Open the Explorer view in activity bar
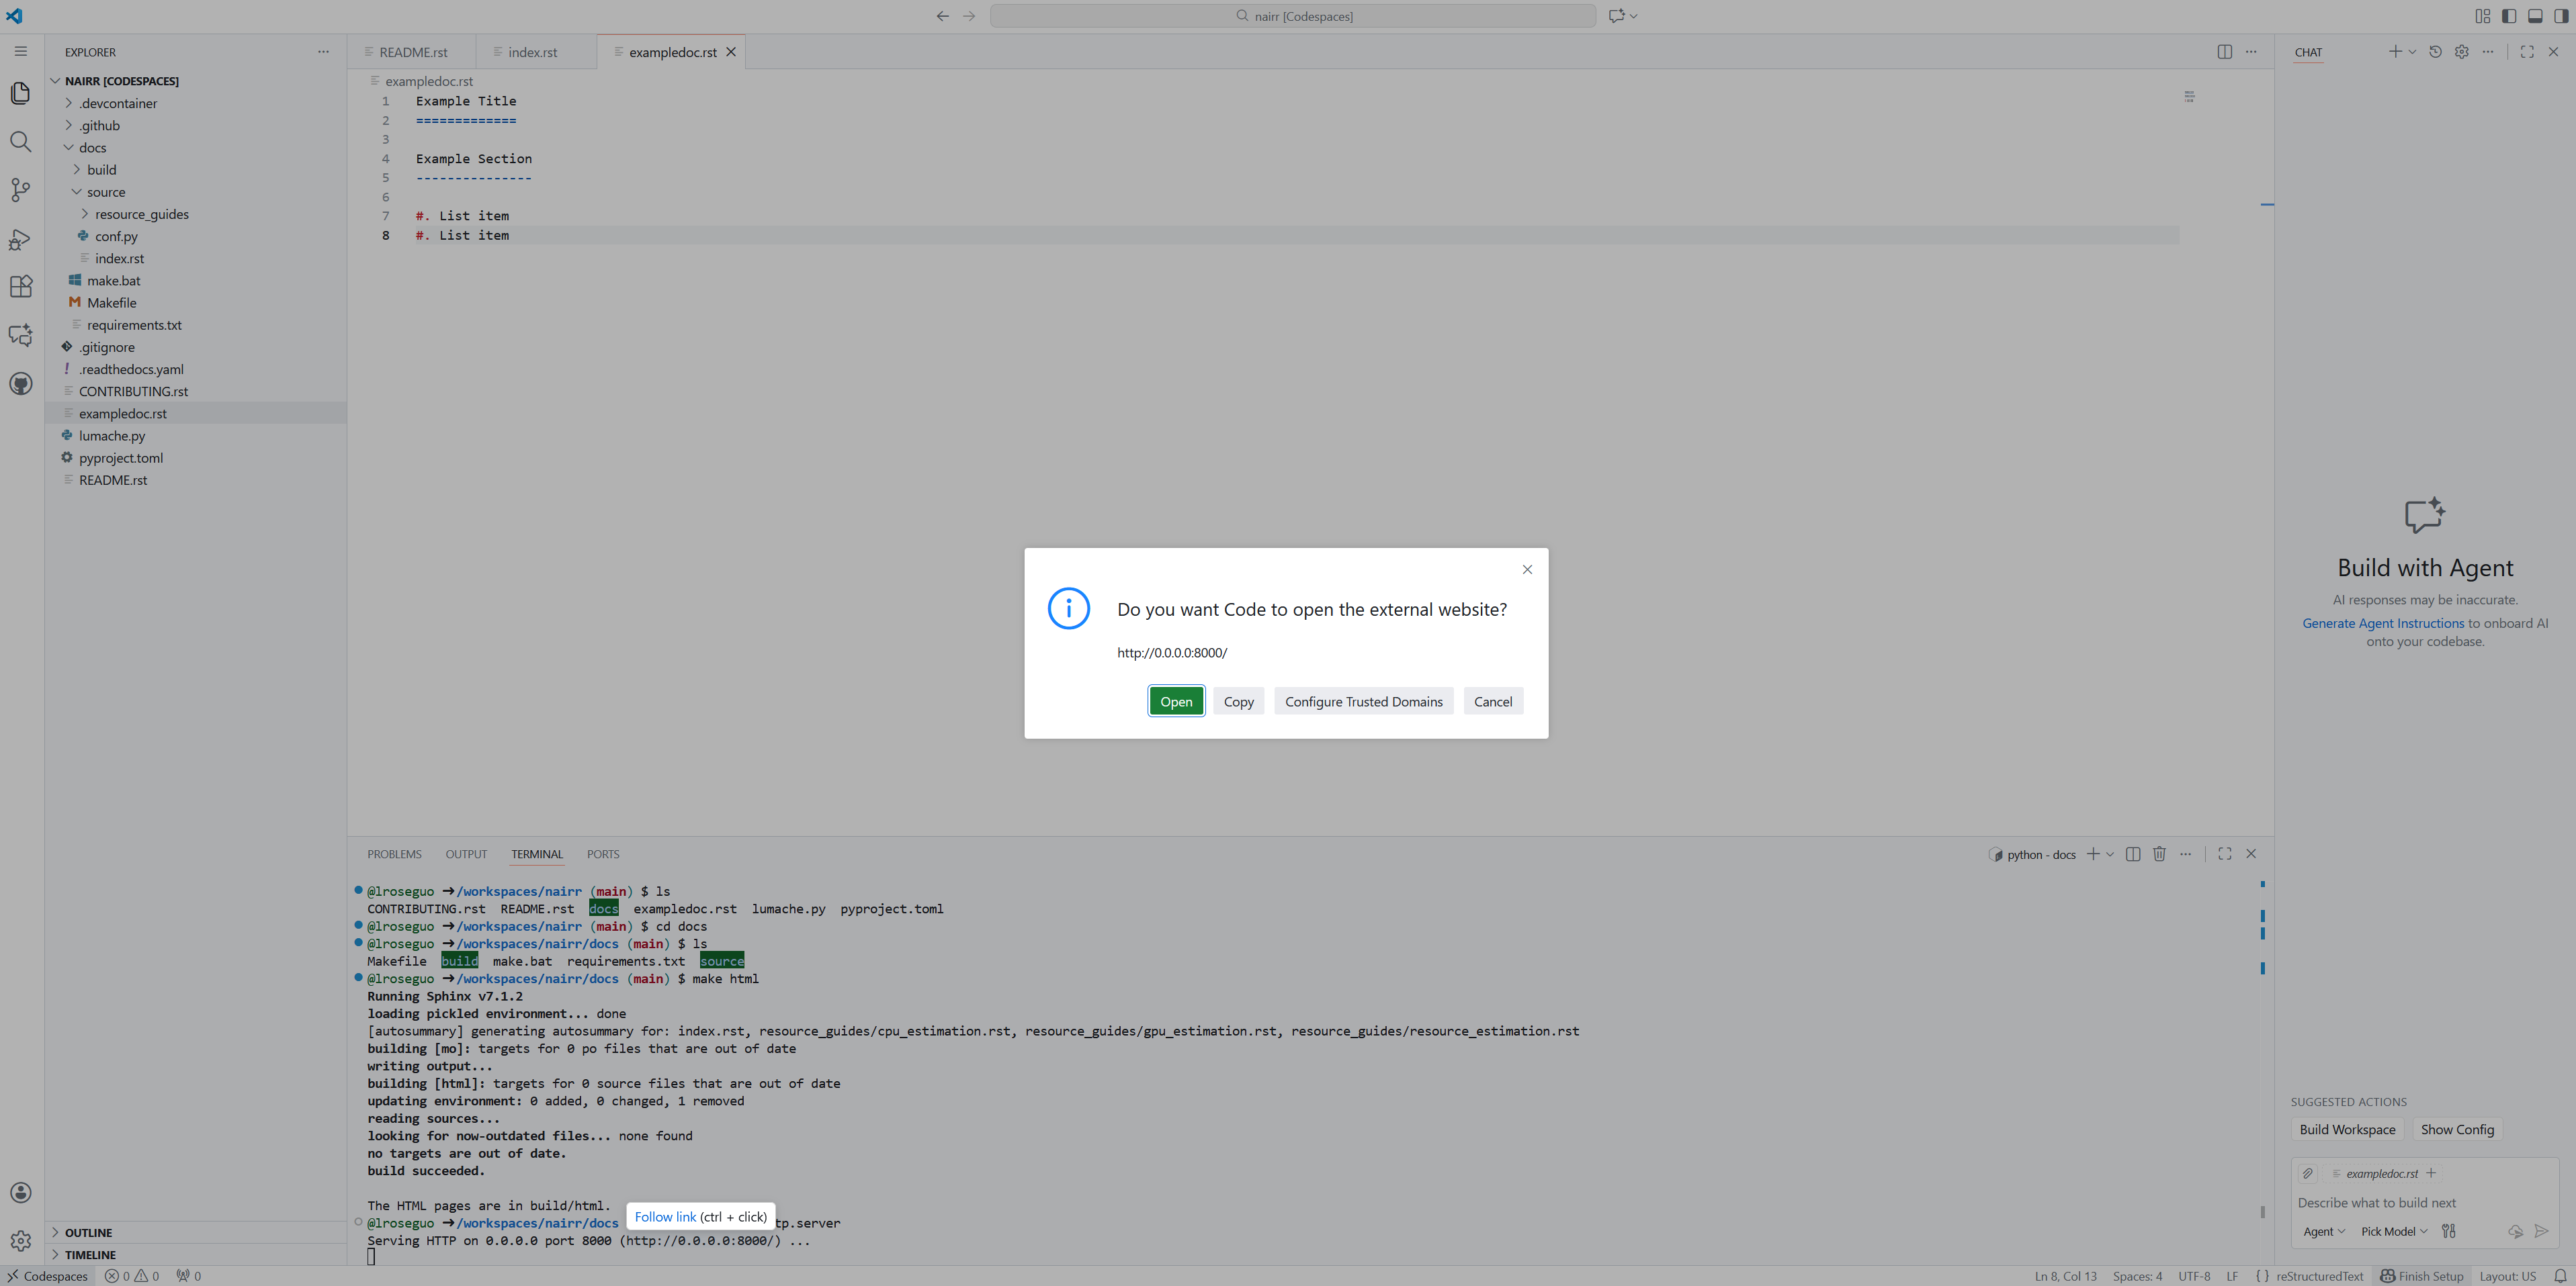The width and height of the screenshot is (2576, 1286). click(21, 93)
